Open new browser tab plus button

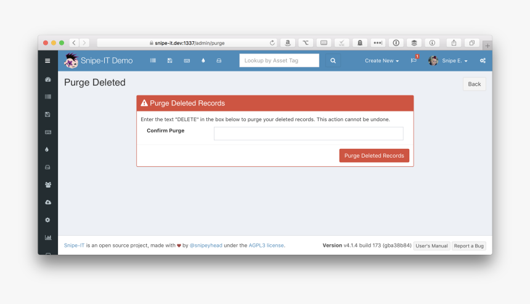[x=487, y=46]
